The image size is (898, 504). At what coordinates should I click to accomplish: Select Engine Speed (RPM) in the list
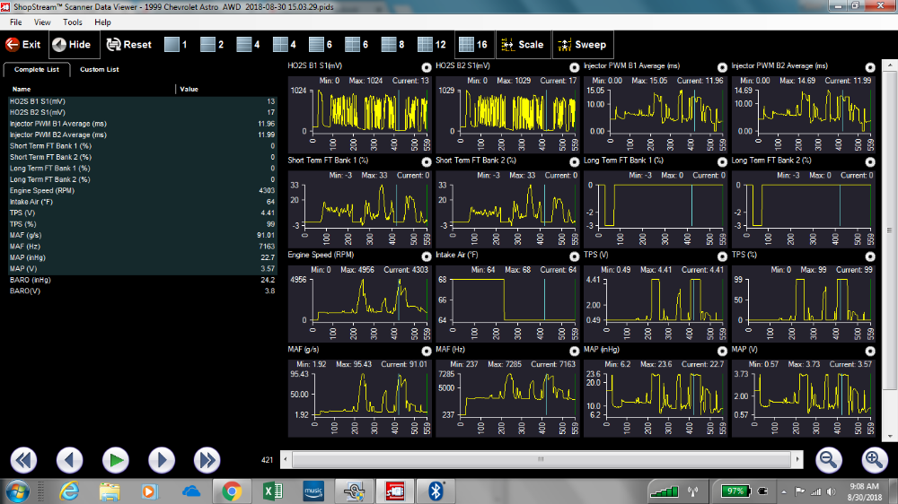[142, 190]
